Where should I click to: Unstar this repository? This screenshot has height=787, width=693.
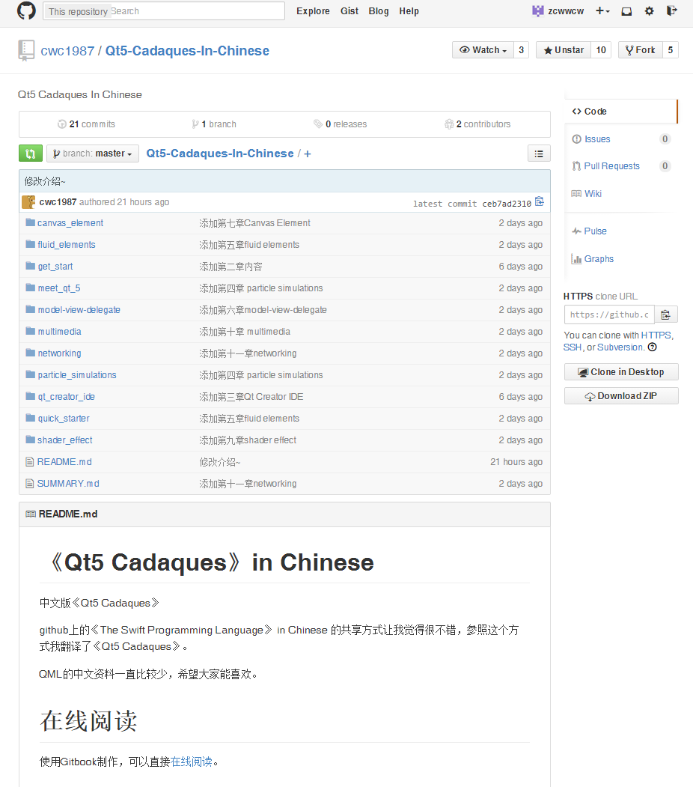click(x=563, y=49)
